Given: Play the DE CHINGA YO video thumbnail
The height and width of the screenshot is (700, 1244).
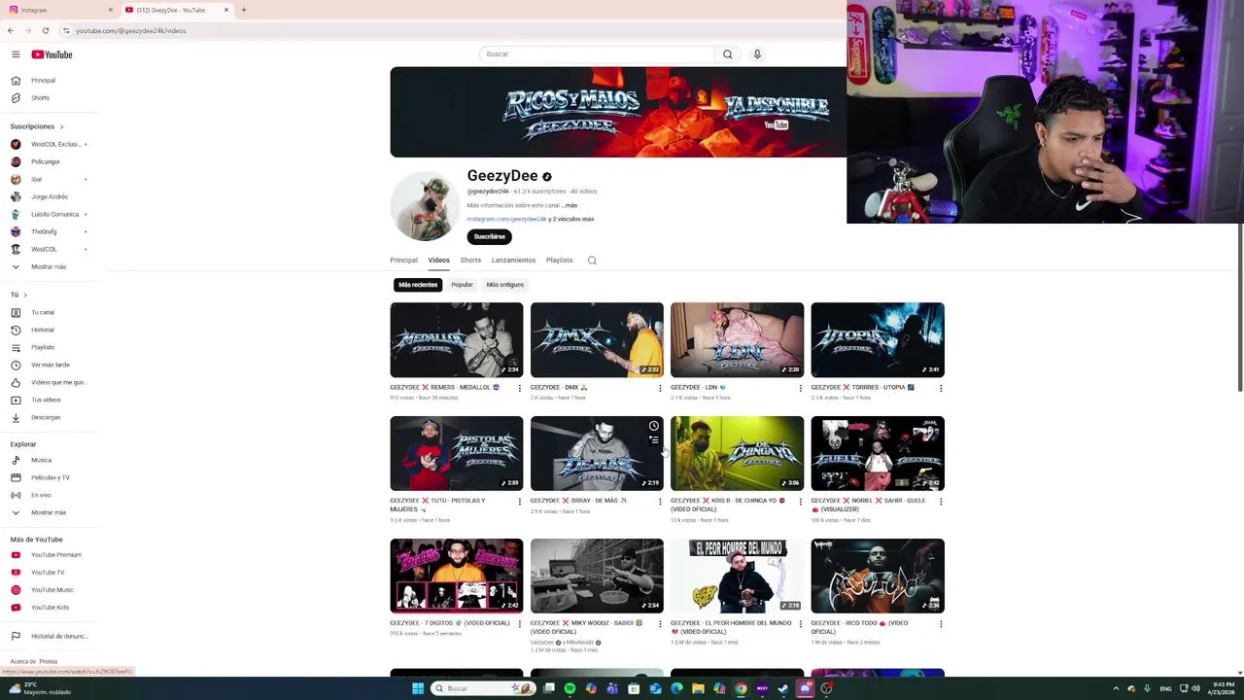Looking at the screenshot, I should tap(737, 453).
